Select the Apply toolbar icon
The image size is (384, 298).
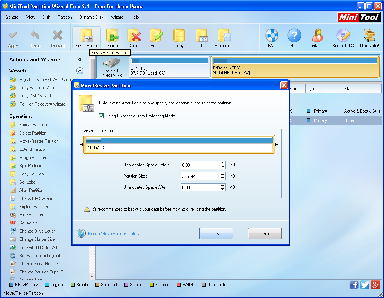[13, 38]
